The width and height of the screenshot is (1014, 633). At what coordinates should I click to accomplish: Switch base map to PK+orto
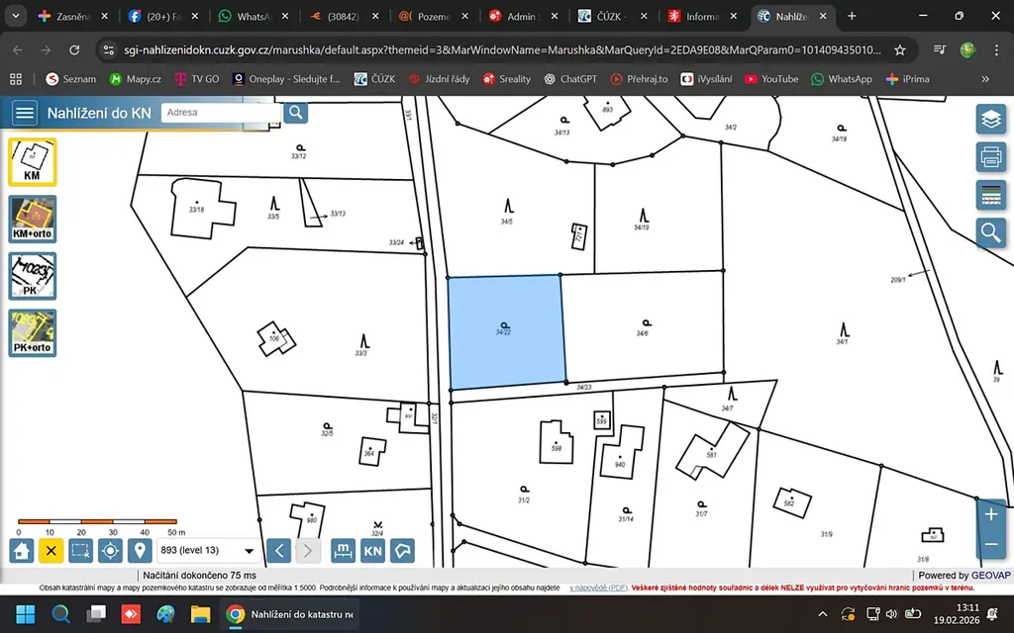tap(33, 332)
